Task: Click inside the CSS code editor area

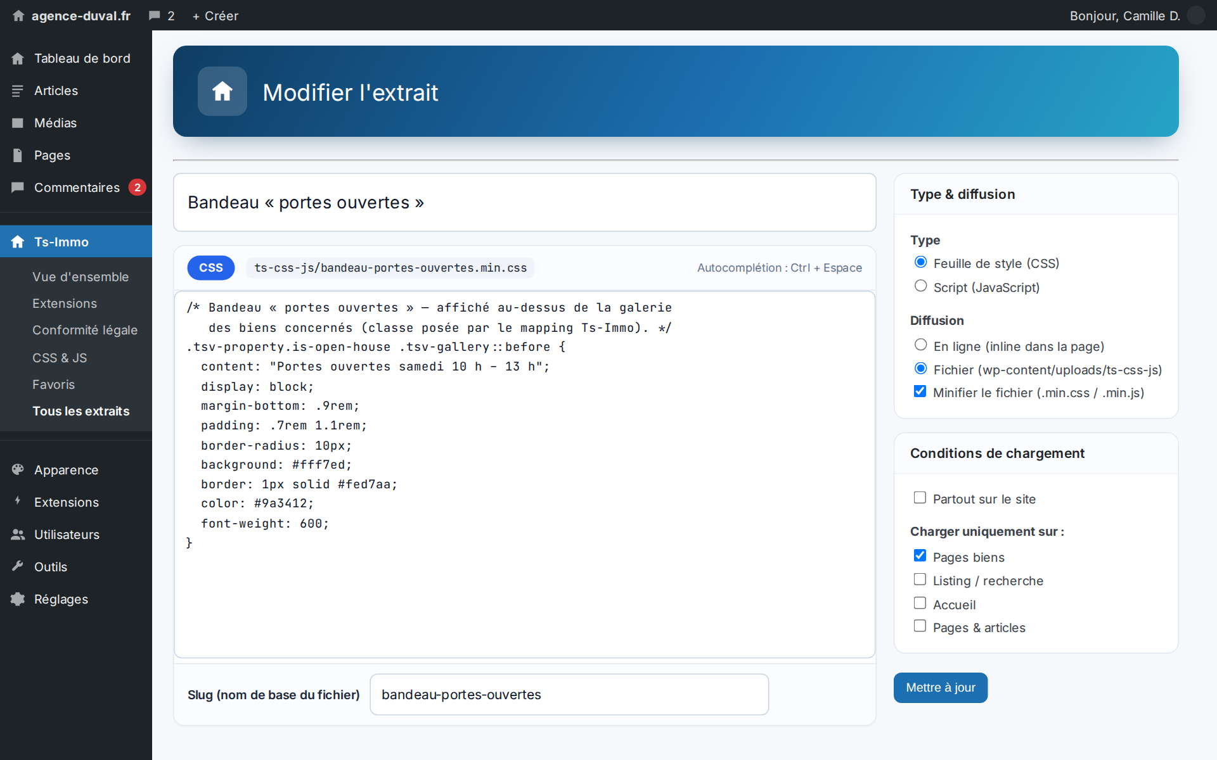Action: click(x=525, y=474)
